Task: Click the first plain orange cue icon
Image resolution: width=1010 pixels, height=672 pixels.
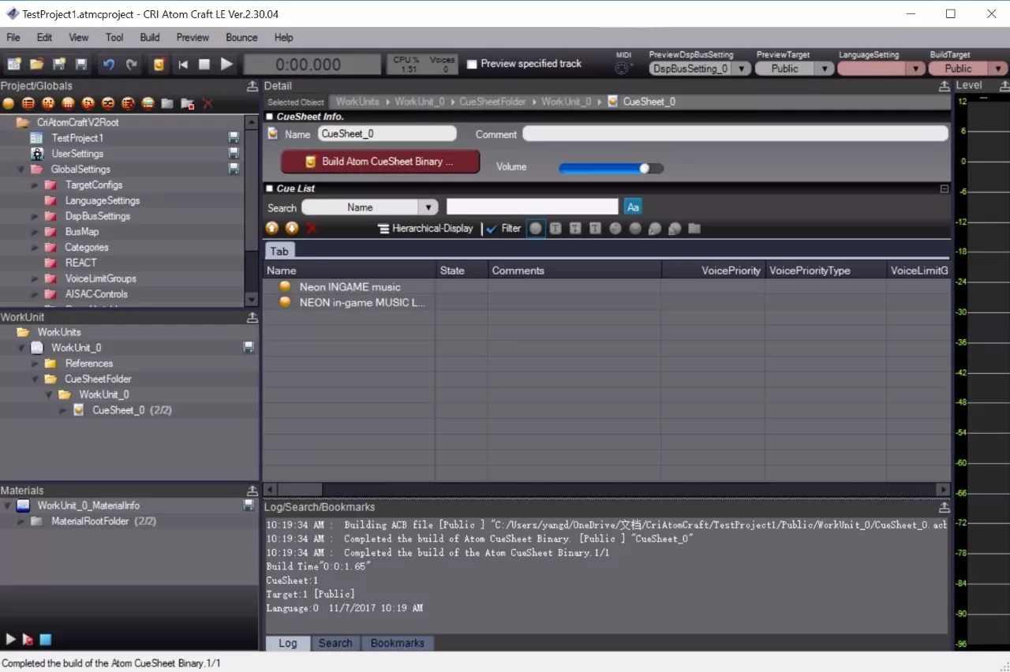Action: 8,103
